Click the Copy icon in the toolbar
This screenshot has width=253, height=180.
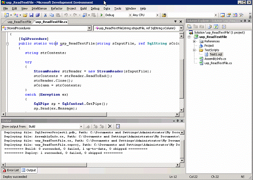[52, 15]
